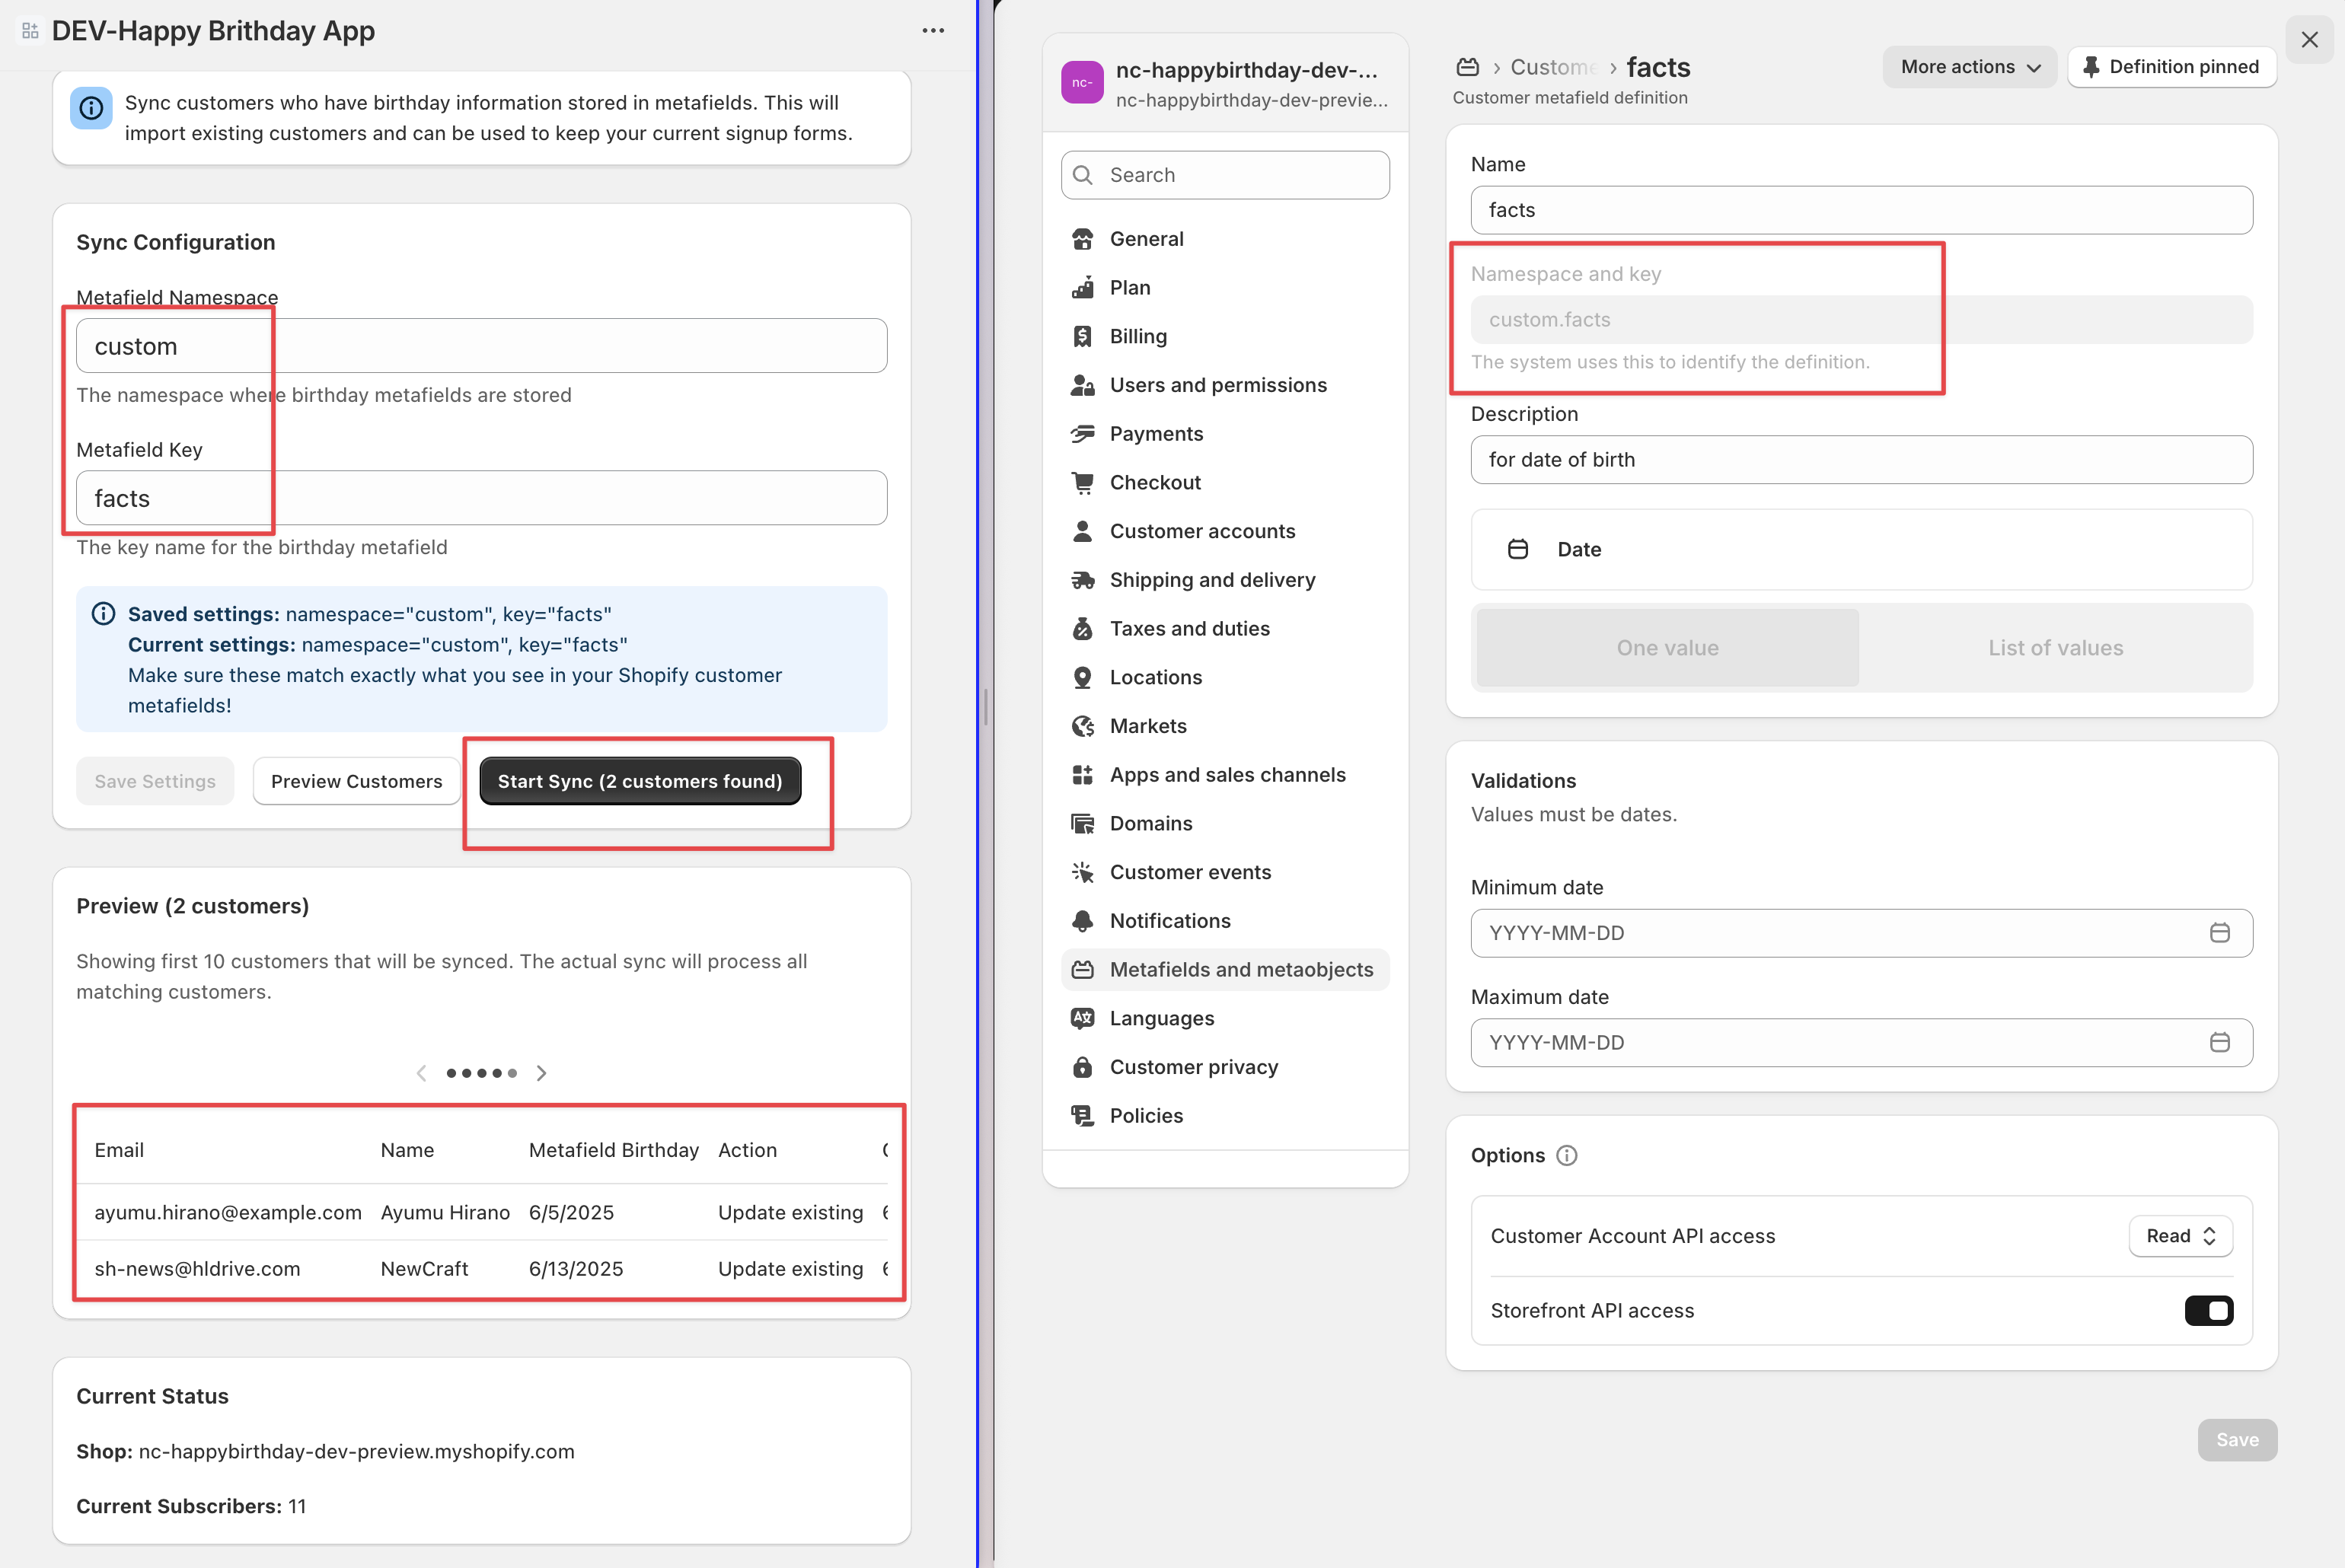
Task: Select the List of values option
Action: [x=2055, y=647]
